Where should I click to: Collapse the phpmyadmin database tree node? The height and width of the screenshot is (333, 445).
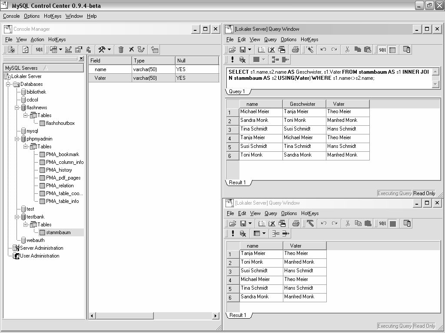tap(17, 139)
